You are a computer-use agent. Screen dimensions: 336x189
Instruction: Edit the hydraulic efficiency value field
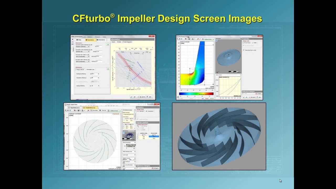[x=94, y=74]
